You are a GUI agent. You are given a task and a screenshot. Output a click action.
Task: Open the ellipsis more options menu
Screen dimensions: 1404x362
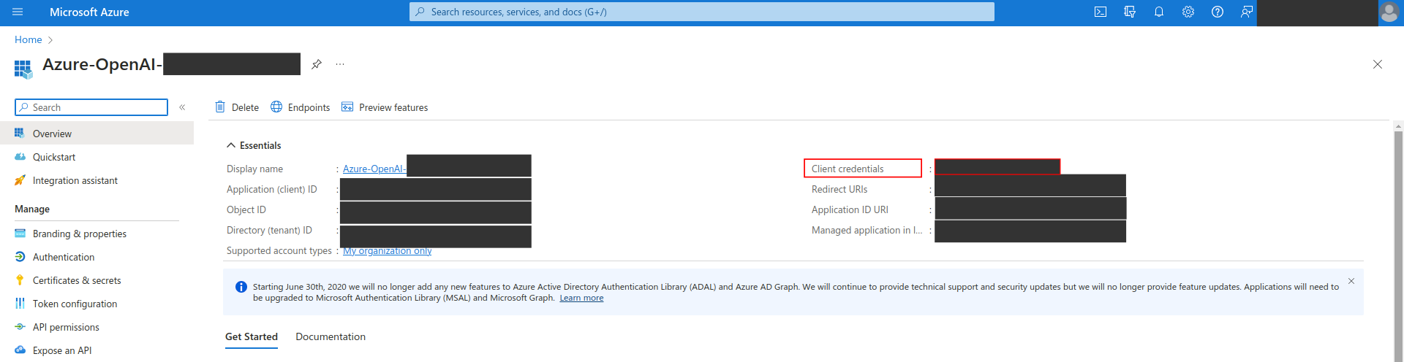(340, 64)
